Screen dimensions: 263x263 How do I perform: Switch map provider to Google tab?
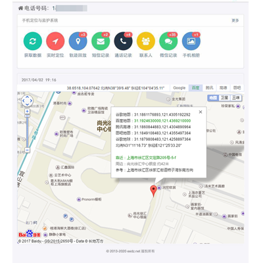179,88
